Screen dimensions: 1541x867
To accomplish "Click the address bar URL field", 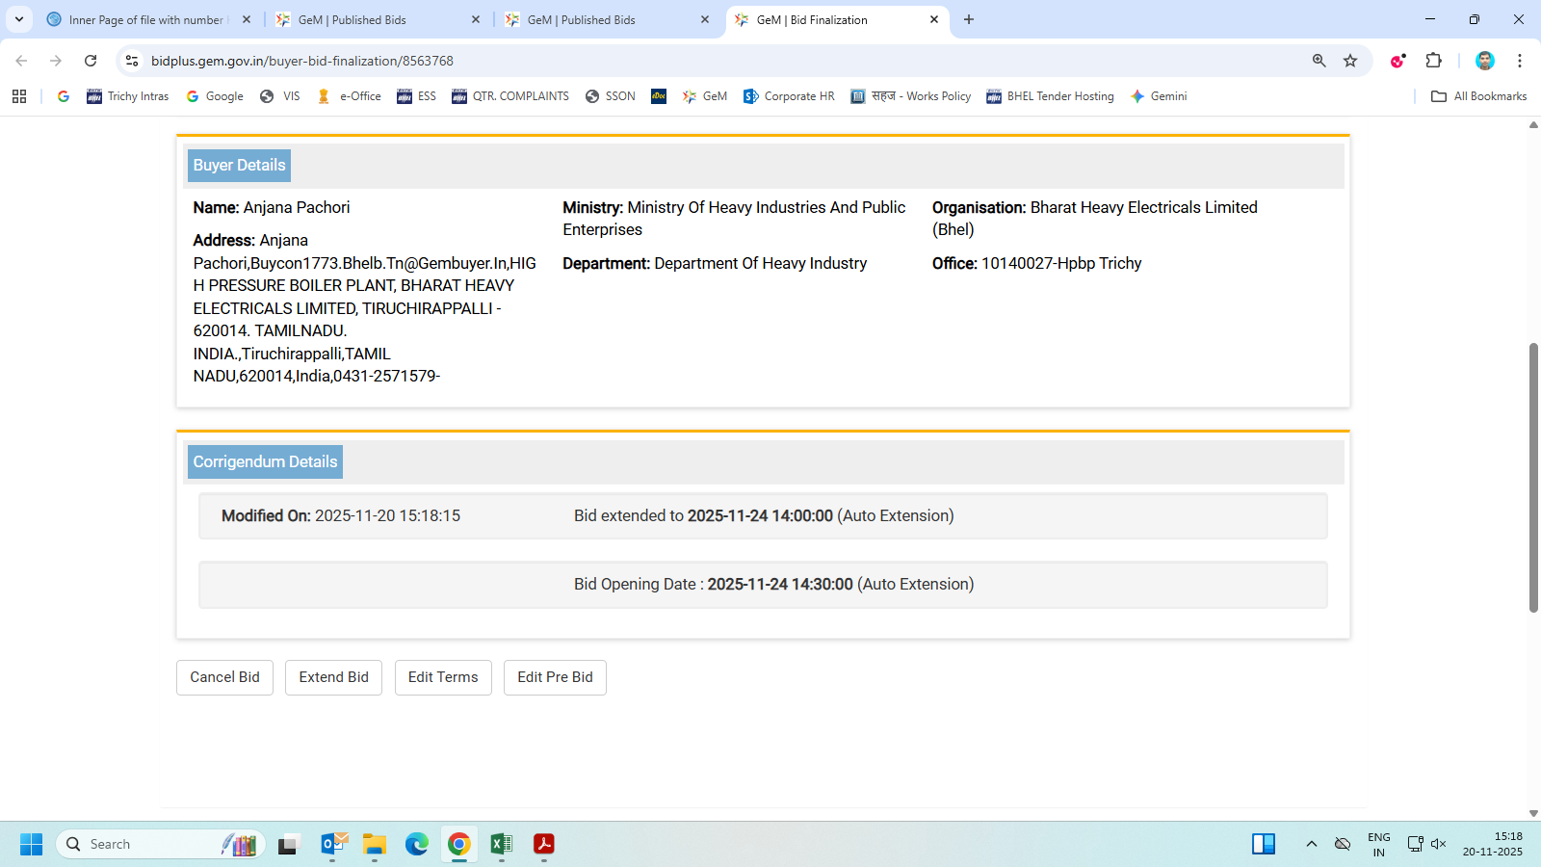I will (674, 61).
